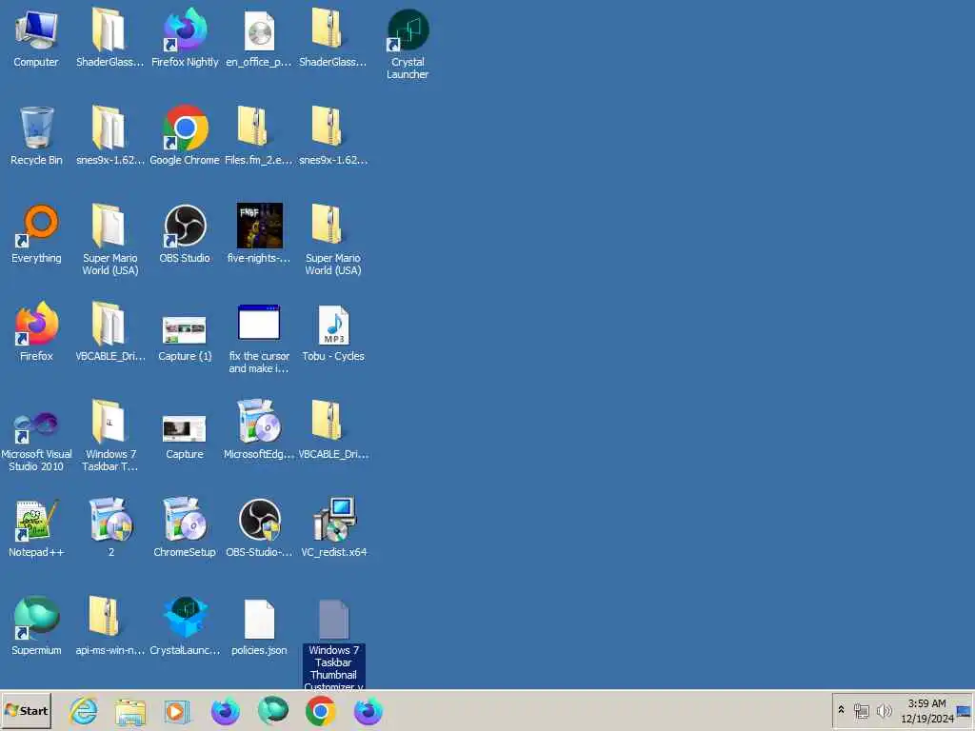
Task: Select the five-nights FNaF icon
Action: 259,234
